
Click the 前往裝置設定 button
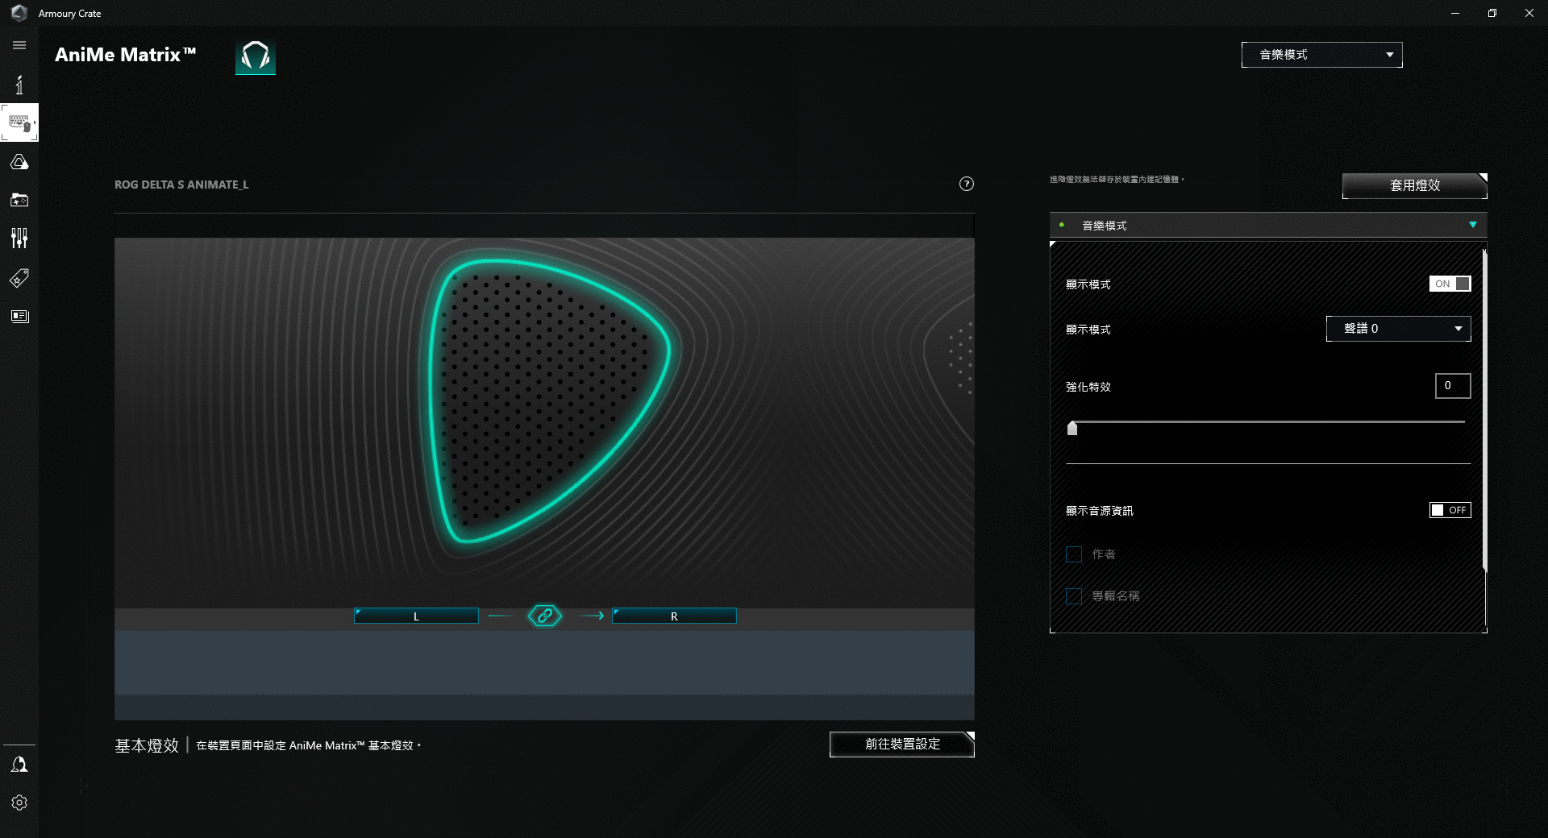click(x=901, y=745)
